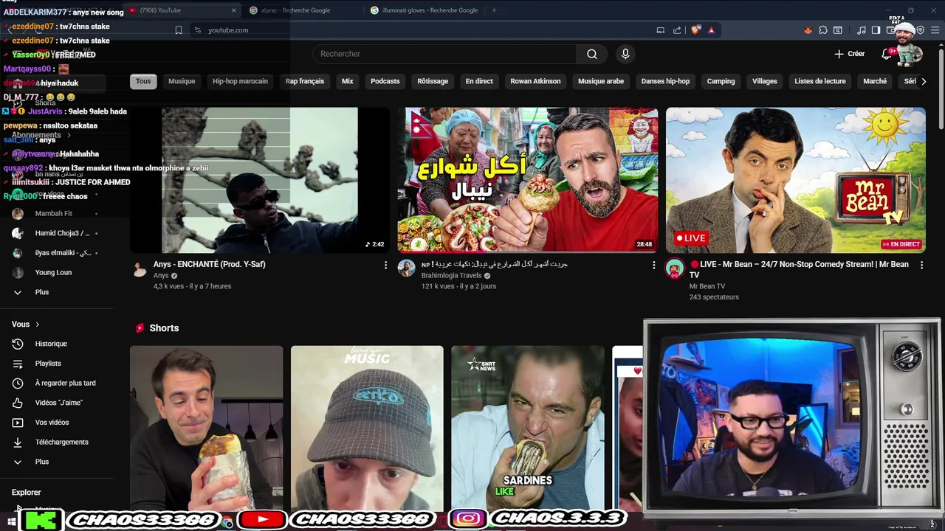The width and height of the screenshot is (945, 531).
Task: Open Hamid Choja3 subscription
Action: click(x=57, y=233)
